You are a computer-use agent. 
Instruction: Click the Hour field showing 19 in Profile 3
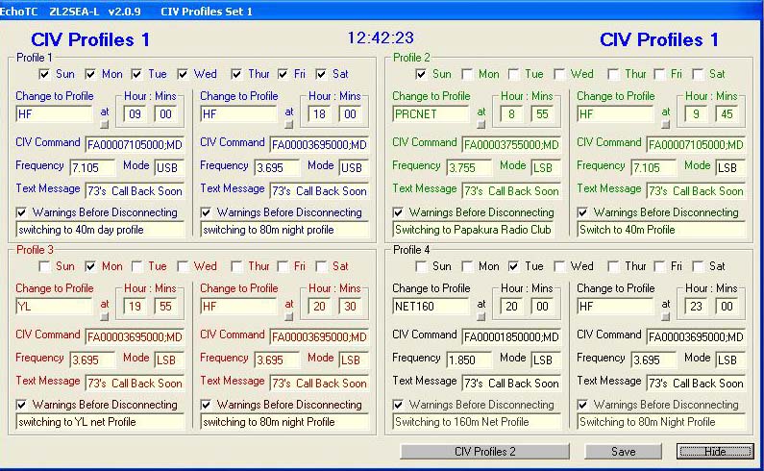pos(136,307)
